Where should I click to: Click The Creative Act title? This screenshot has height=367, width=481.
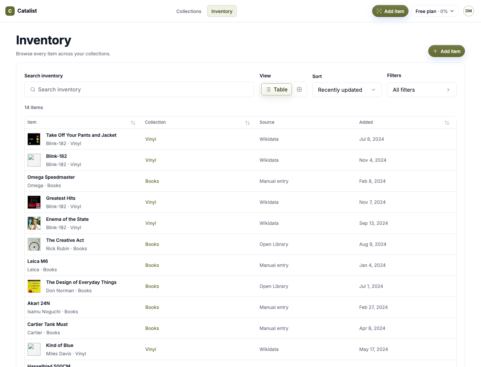(65, 240)
